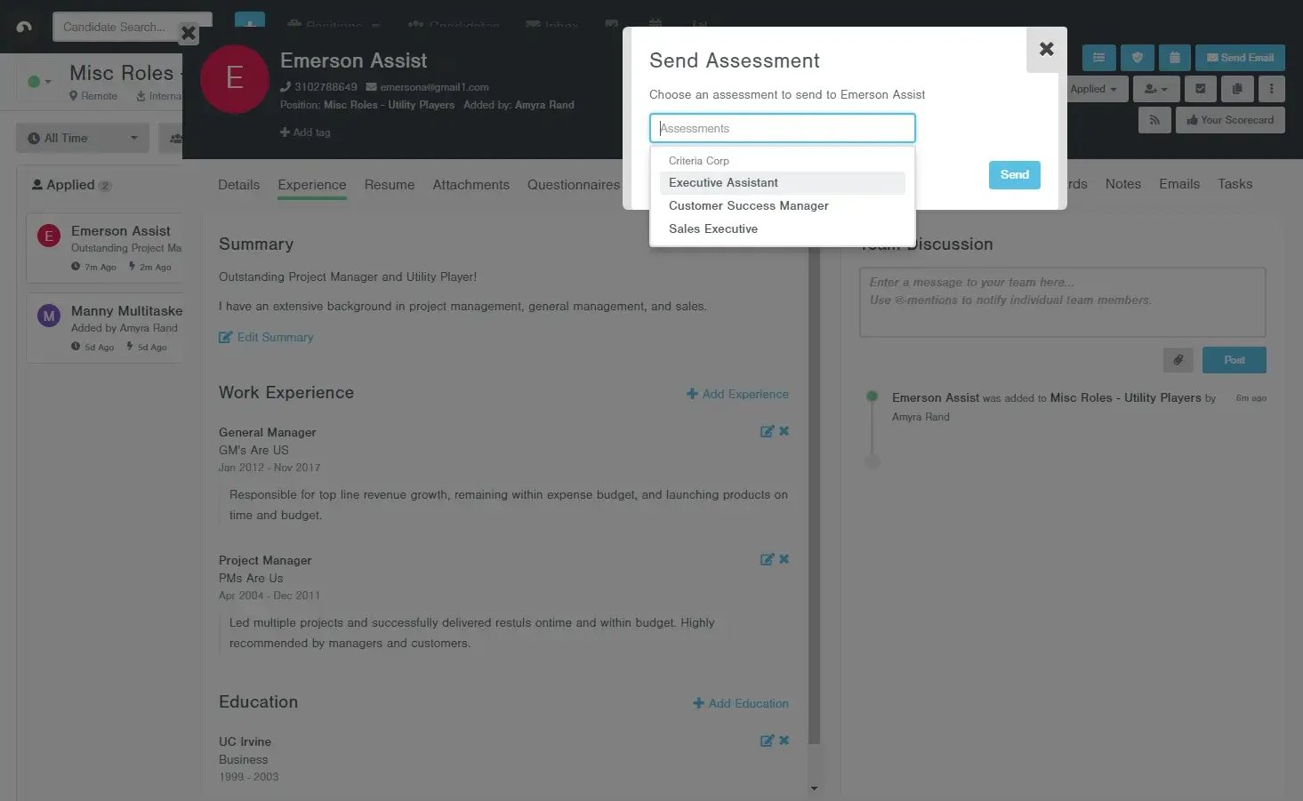Click Misc Roles - Utility Players activity link
Image resolution: width=1303 pixels, height=801 pixels.
click(1125, 398)
